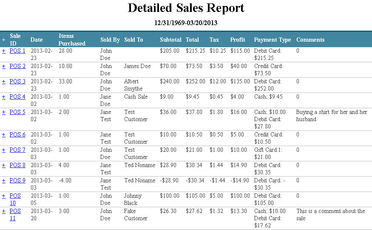Sort by the Date column header
This screenshot has width=372, height=230.
coord(37,40)
